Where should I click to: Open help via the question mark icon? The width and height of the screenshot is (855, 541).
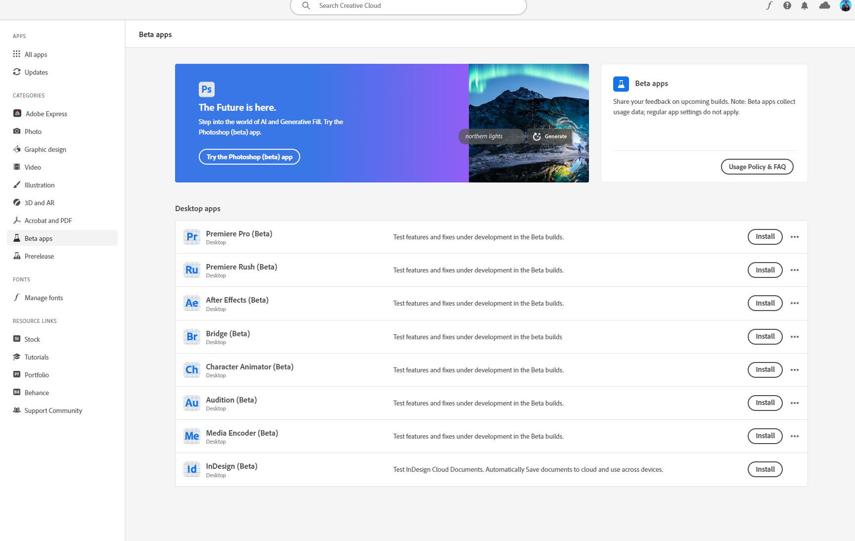[786, 6]
